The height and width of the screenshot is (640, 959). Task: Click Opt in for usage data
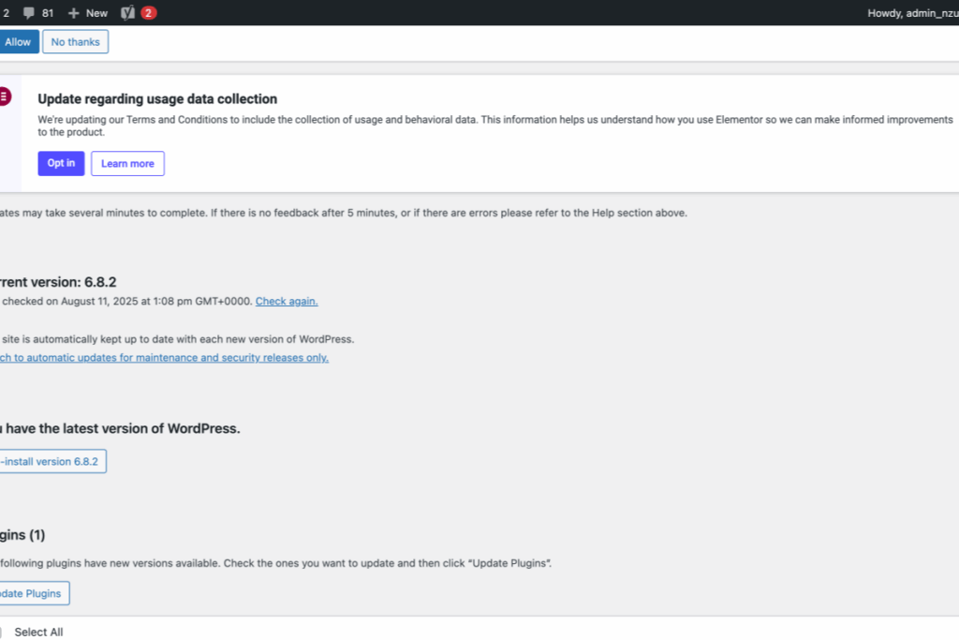[x=61, y=163]
